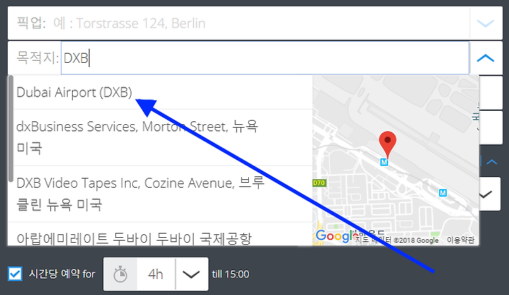Click the Google logo on the map

(336, 236)
